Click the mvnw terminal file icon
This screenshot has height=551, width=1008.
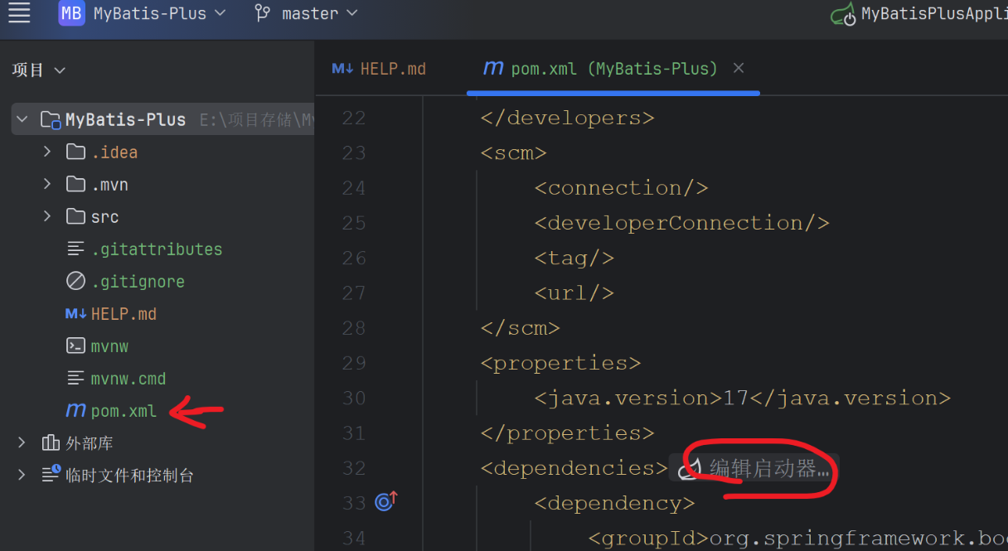[76, 346]
